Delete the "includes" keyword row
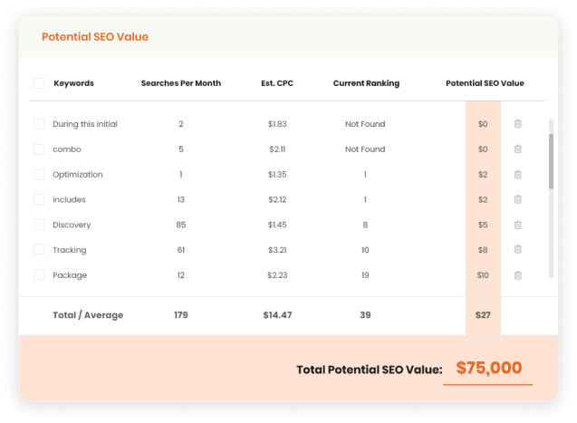The width and height of the screenshot is (577, 423). coord(518,199)
